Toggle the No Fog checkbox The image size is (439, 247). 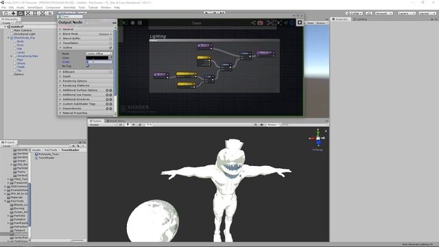tap(88, 66)
